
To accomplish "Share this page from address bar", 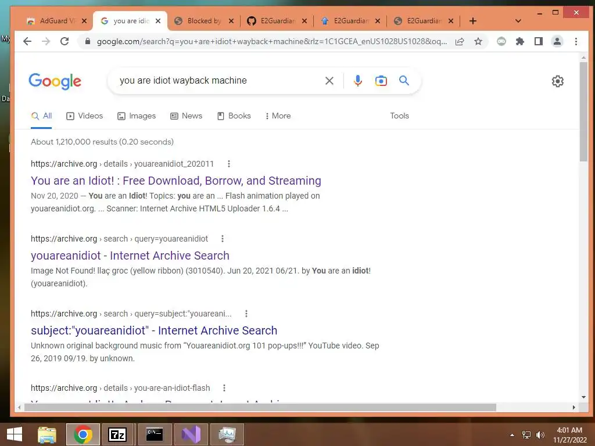I will point(460,41).
